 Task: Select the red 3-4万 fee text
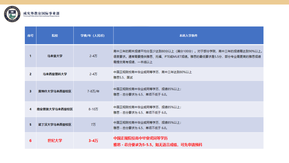coord(93,141)
